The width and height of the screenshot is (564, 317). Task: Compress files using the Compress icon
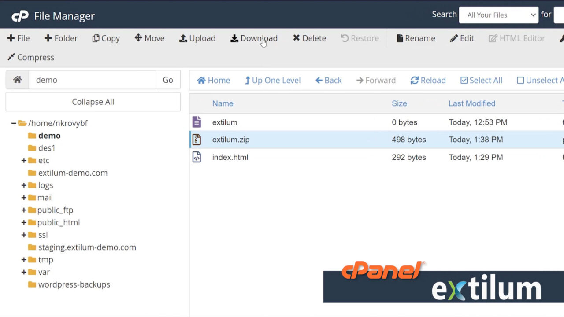30,57
